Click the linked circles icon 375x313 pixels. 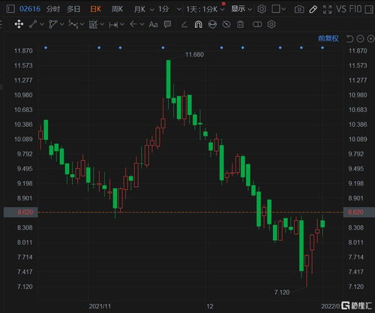257,25
